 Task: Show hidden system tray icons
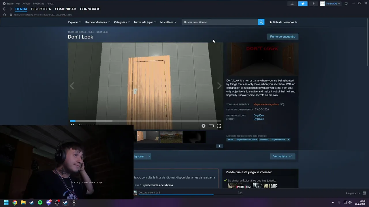point(333,202)
